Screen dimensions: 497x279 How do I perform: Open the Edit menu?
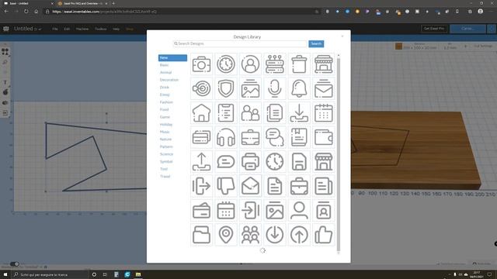tap(67, 29)
